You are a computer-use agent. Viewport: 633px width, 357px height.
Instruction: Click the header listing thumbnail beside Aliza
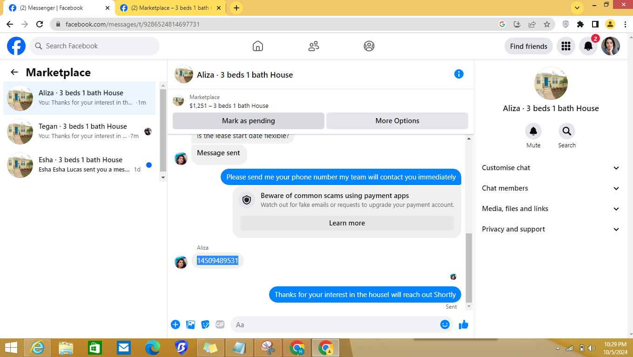(184, 74)
